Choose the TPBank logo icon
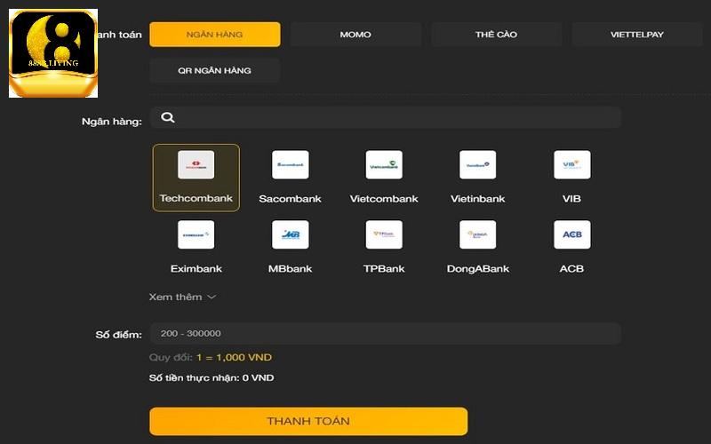The height and width of the screenshot is (444, 711). point(384,235)
